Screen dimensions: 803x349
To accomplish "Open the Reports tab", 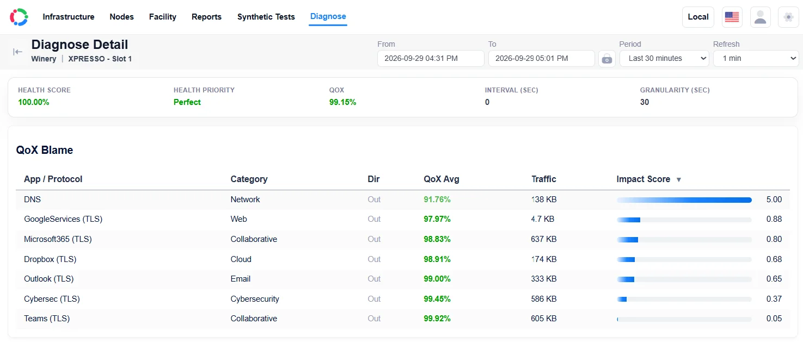I will coord(206,17).
